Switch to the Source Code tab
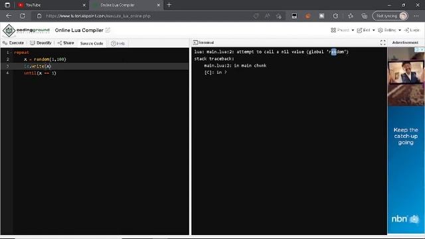Screen dimensions: 425x239 tap(92, 43)
